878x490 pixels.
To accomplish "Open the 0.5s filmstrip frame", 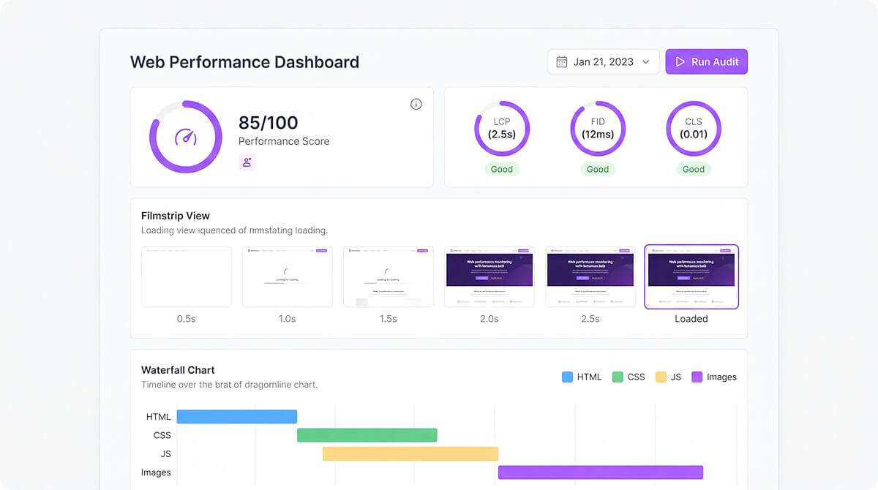I will [187, 276].
